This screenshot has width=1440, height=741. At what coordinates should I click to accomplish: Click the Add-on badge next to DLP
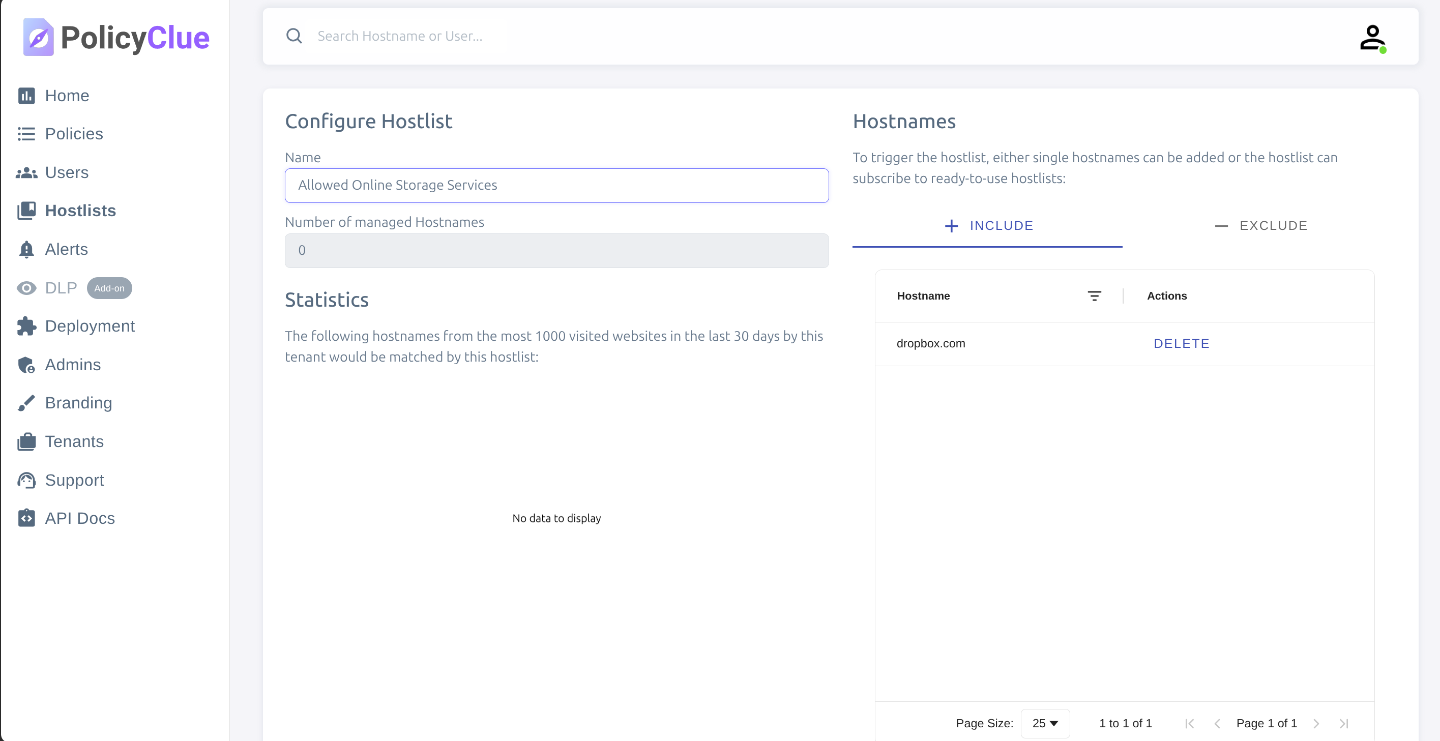tap(109, 288)
